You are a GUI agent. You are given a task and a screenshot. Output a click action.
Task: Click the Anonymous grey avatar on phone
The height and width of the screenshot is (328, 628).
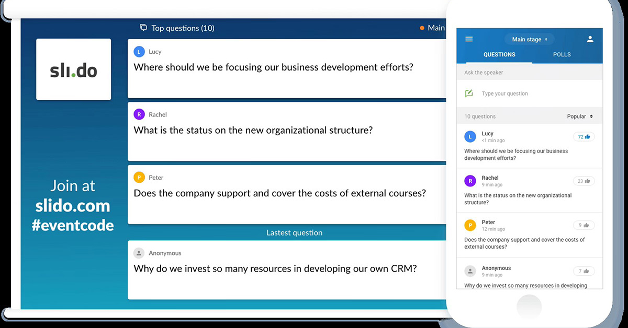click(470, 271)
